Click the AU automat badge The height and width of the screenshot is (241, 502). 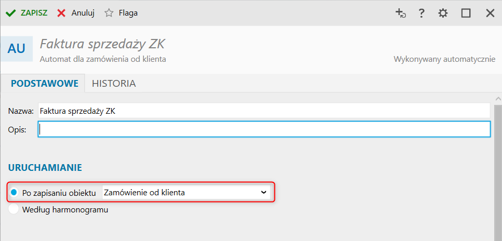16,49
